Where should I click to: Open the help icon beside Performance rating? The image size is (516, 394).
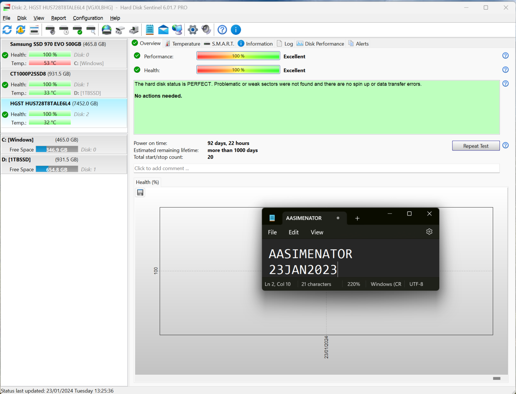pyautogui.click(x=505, y=56)
